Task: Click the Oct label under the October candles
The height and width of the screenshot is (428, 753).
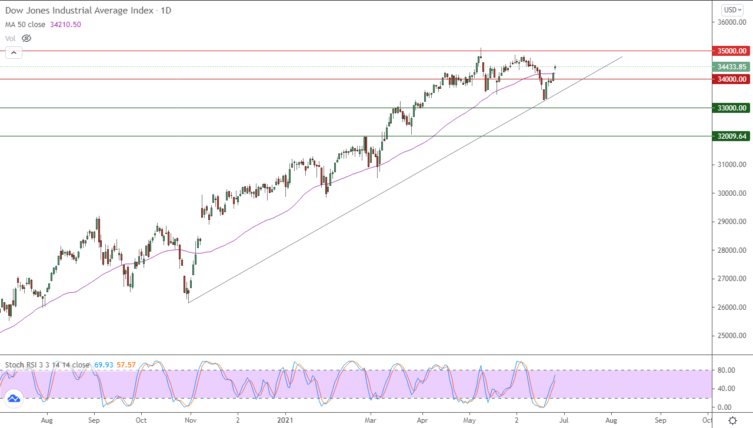Action: [x=141, y=421]
